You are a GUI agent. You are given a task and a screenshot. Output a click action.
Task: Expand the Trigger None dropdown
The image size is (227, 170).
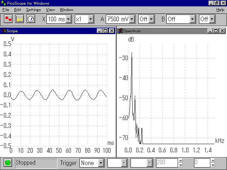tap(101, 163)
